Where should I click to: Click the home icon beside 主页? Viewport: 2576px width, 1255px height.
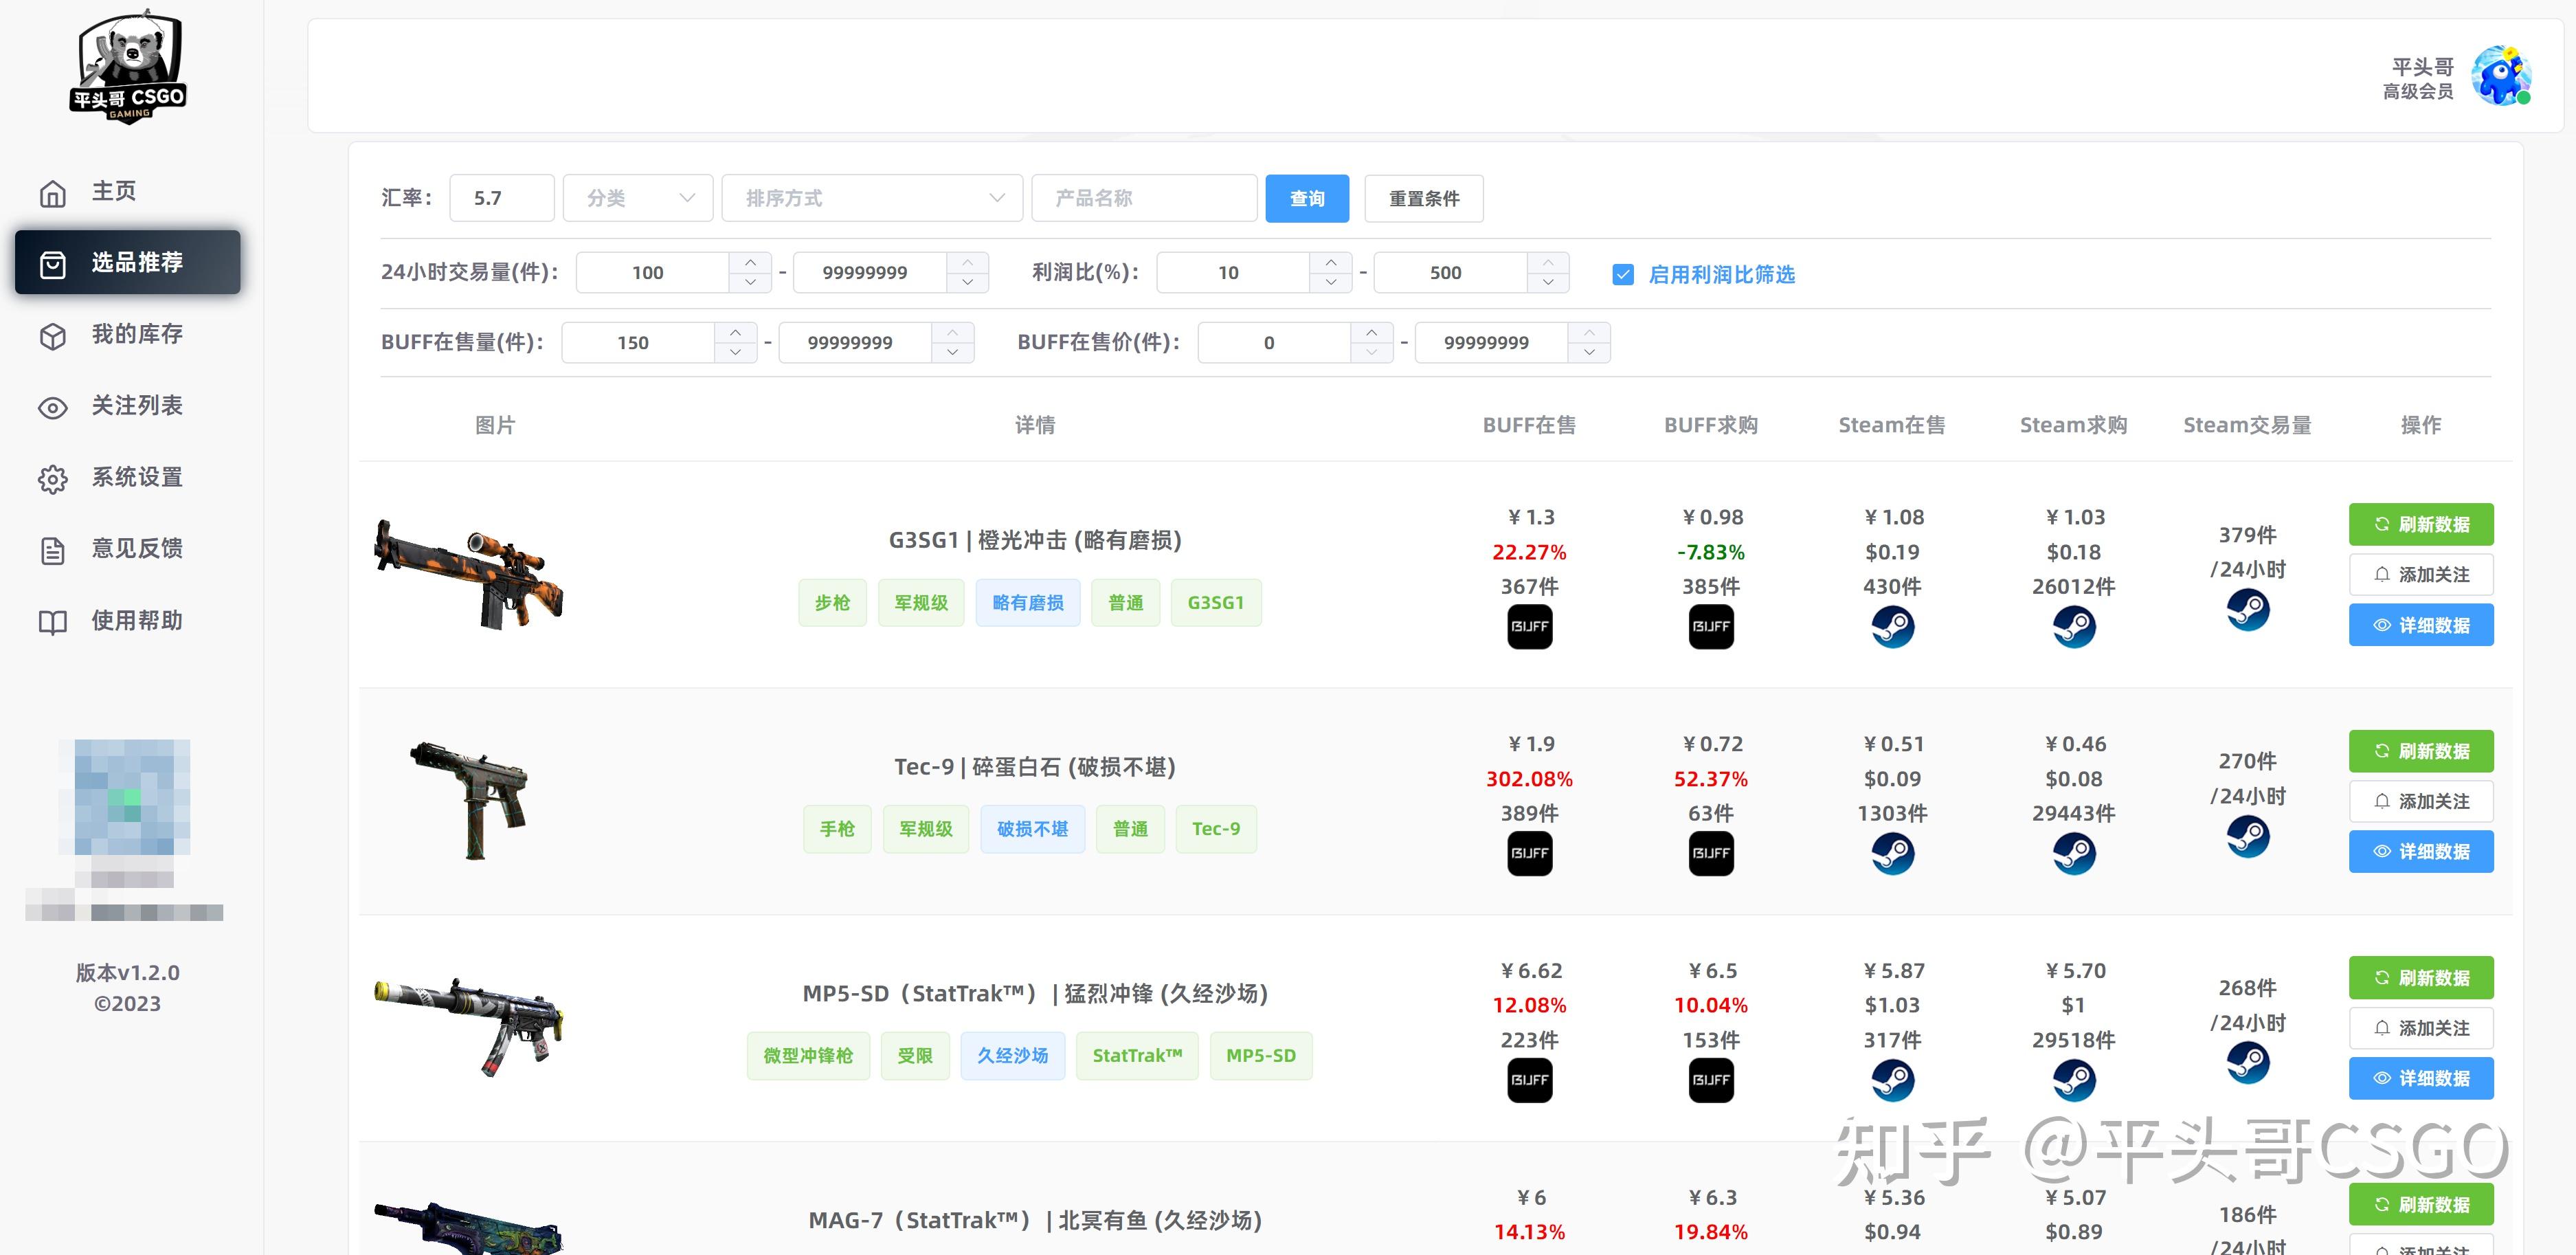coord(53,193)
